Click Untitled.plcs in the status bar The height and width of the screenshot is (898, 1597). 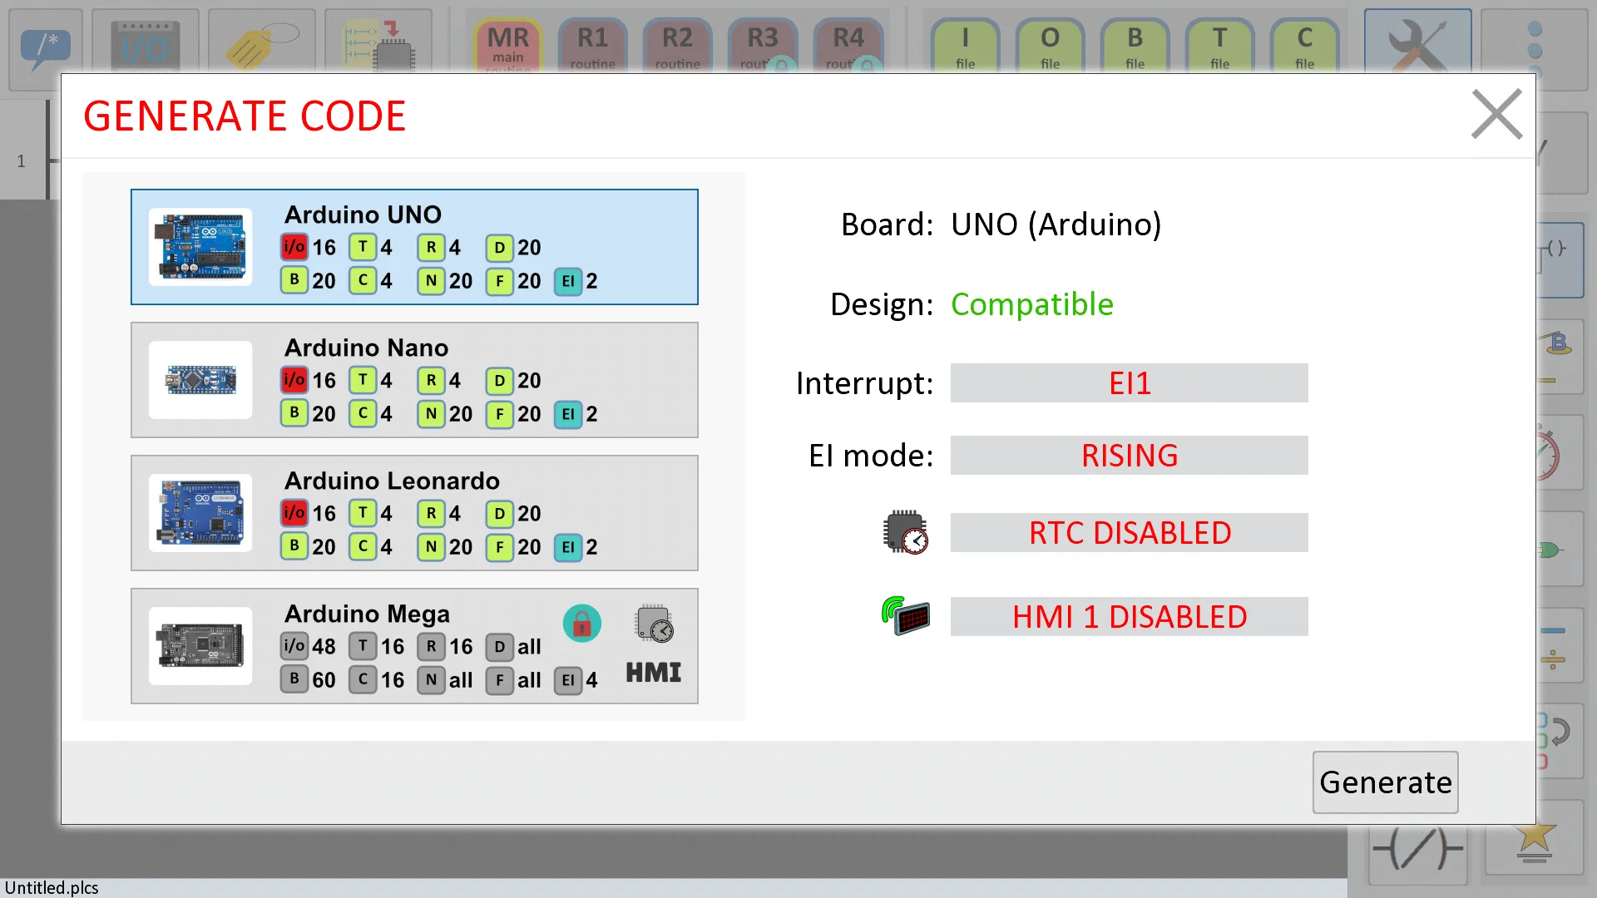tap(50, 887)
